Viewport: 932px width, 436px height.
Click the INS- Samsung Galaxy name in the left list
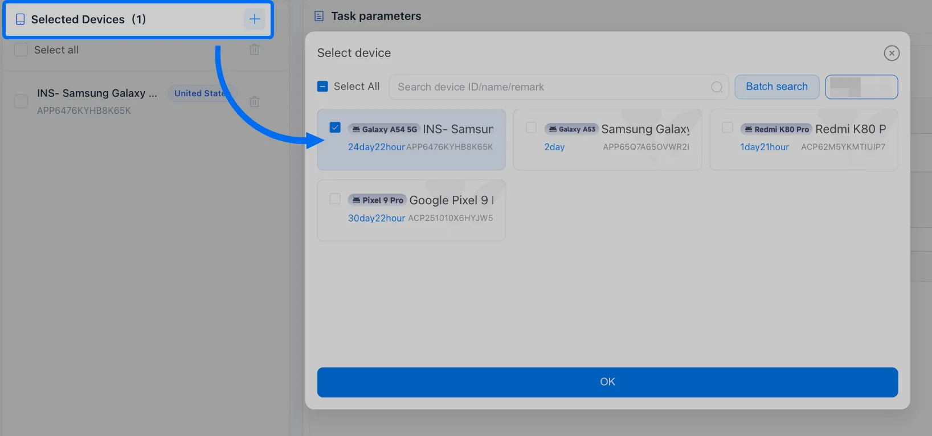(x=97, y=93)
